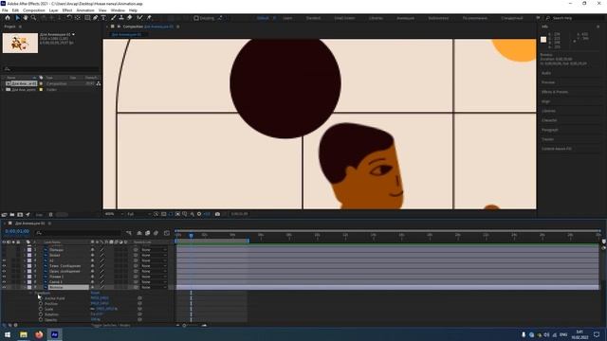Click the composition mini-flowchart icon in timeline
Image resolution: width=607 pixels, height=341 pixels.
tap(129, 233)
